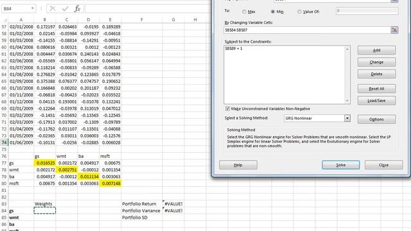The image size is (411, 231).
Task: Select column D header
Action: (x=89, y=20)
